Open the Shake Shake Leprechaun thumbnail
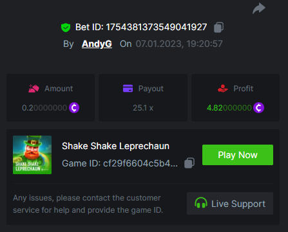Screen dimensions: 288x232 [32, 155]
